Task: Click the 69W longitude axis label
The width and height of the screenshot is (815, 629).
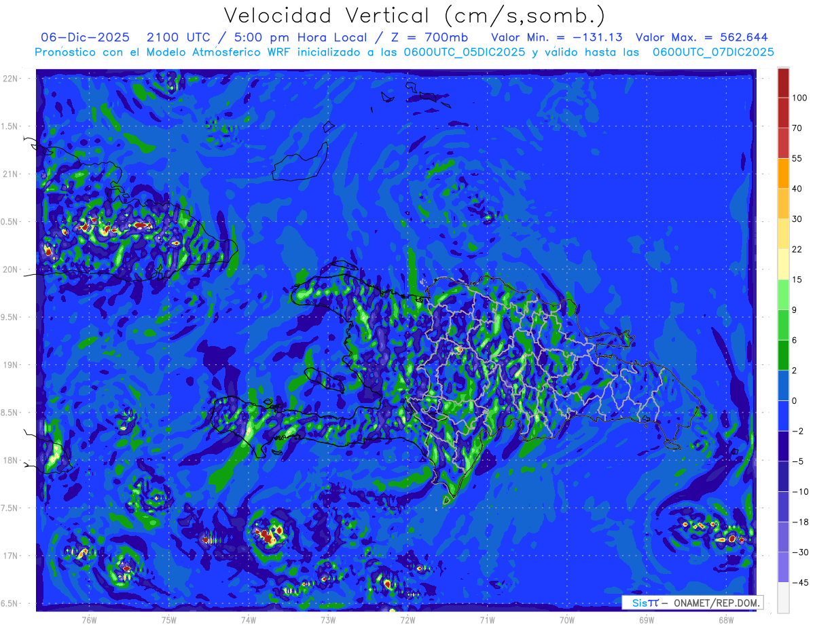Action: 646,620
